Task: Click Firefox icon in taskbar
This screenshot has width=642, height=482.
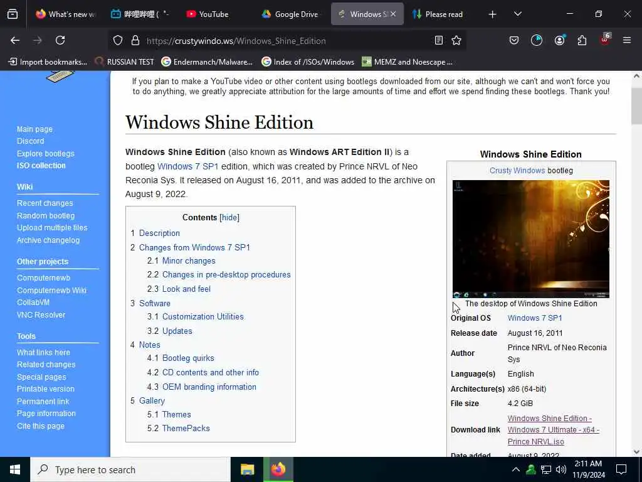Action: [278, 469]
